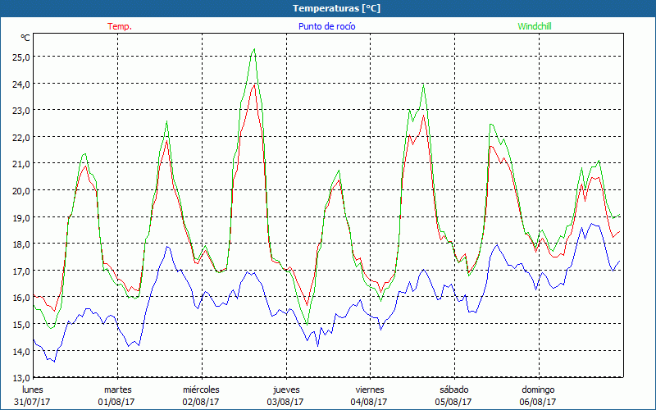The width and height of the screenshot is (656, 410).
Task: Select the viernes day label
Action: 370,389
